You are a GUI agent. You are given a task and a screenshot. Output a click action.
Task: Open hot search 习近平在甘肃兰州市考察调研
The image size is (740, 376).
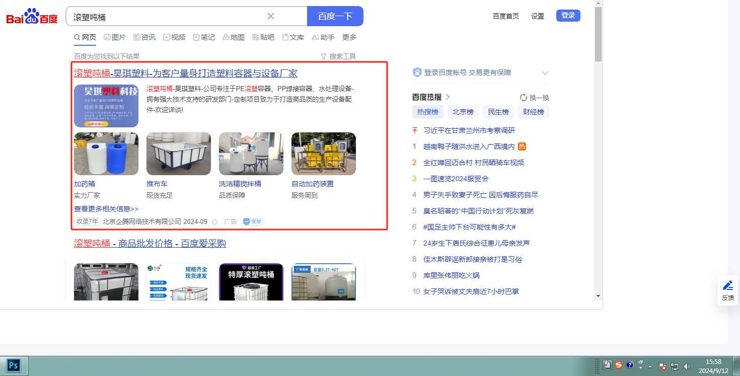[x=469, y=130]
